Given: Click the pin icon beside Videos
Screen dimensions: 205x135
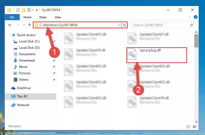Looking at the screenshot, I should pos(54,80).
